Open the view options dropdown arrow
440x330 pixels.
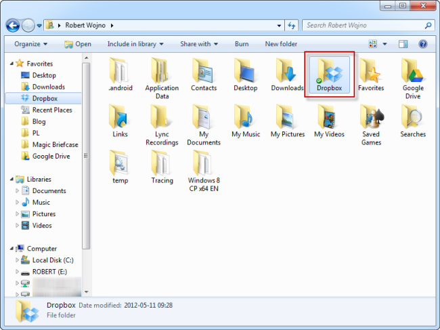click(384, 44)
